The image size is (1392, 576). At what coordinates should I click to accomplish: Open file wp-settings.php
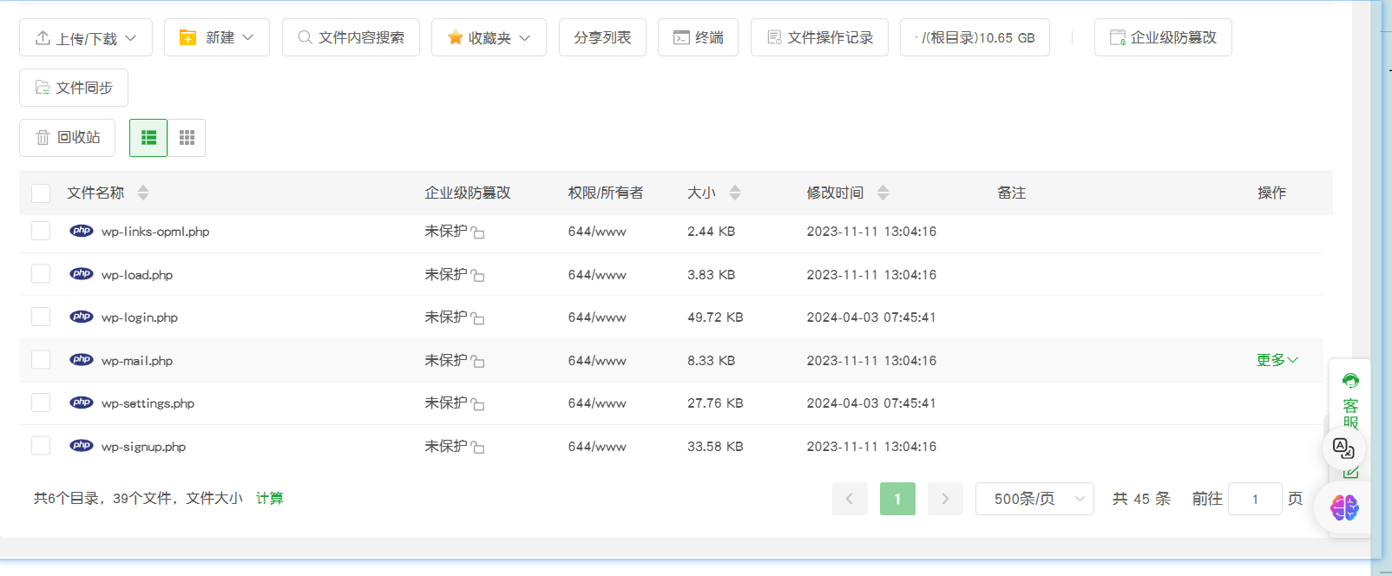[148, 403]
